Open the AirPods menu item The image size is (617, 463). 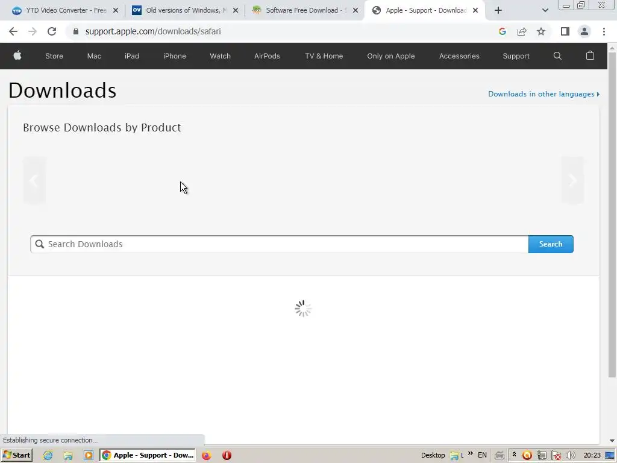267,56
